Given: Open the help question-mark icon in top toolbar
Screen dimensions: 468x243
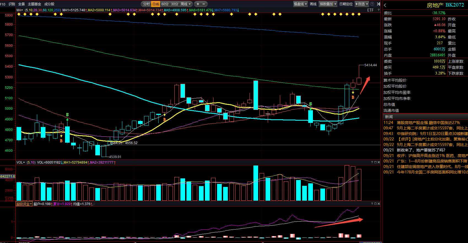Looking at the screenshot, I should [x=372, y=4].
